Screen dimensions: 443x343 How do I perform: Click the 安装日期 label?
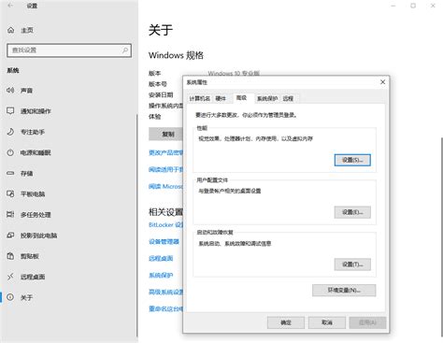click(161, 94)
